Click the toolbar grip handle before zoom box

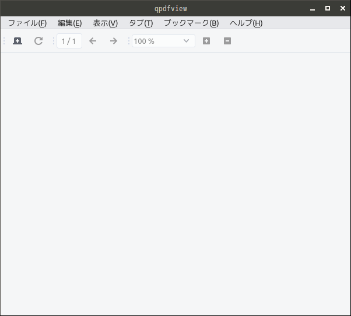(x=129, y=41)
